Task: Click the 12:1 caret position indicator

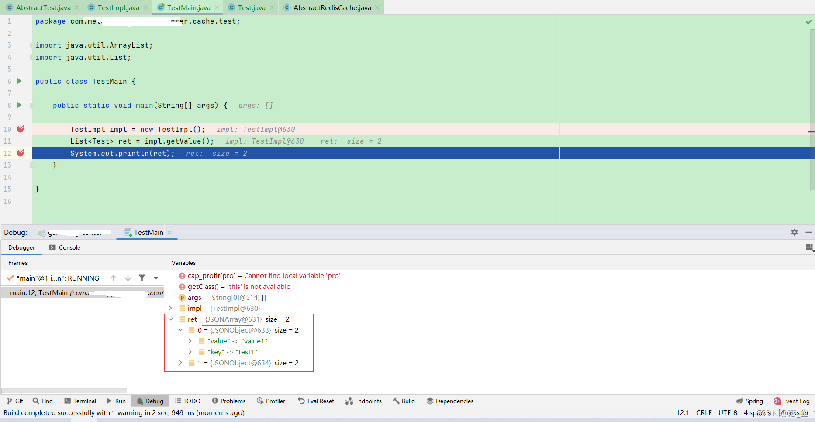Action: pos(683,412)
